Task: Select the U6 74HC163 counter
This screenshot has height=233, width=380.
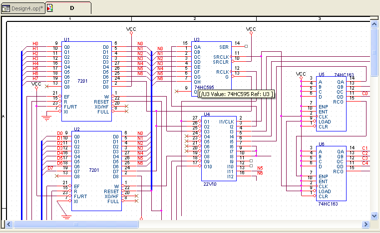Action: [331, 172]
